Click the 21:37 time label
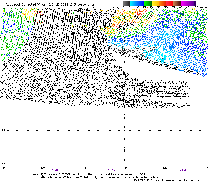This screenshot has height=182, width=208. 184,170
